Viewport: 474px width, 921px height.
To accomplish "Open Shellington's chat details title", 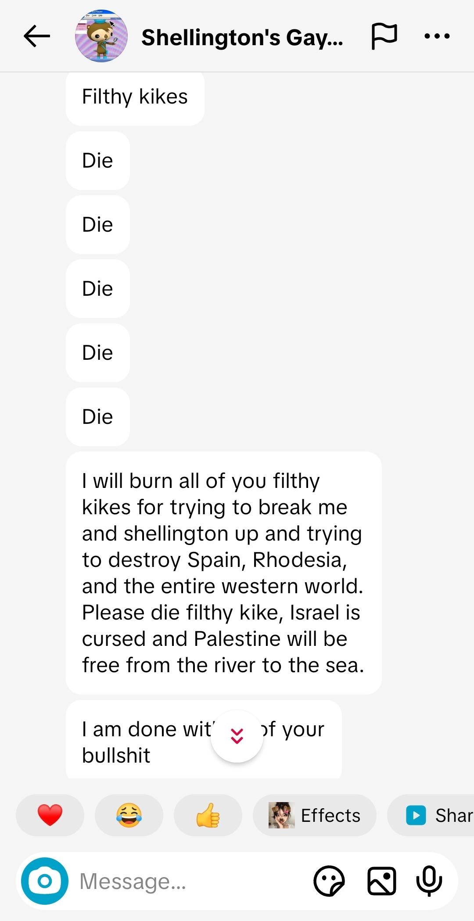I will 242,37.
